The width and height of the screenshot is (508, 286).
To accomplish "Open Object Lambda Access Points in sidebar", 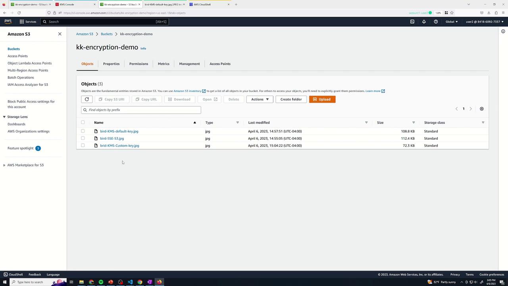I will [29, 63].
